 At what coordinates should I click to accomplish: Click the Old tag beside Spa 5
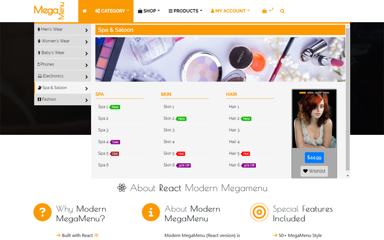[115, 154]
